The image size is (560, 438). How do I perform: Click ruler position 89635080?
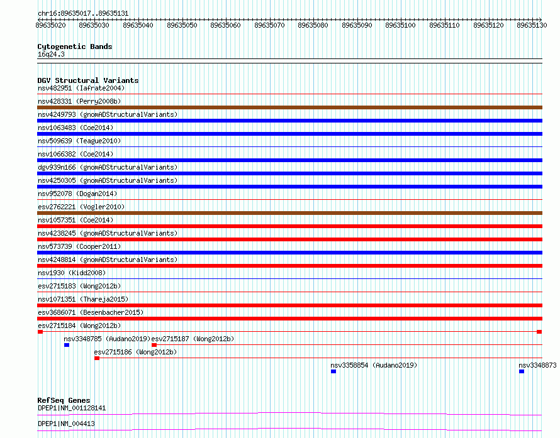tap(313, 25)
